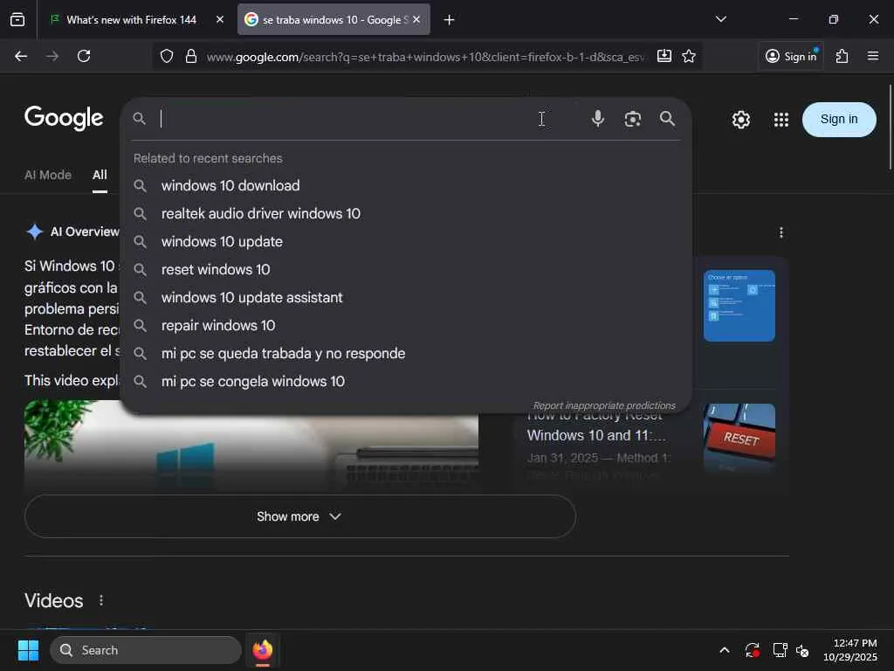This screenshot has width=894, height=671.
Task: Open Google apps grid
Action: pos(781,119)
